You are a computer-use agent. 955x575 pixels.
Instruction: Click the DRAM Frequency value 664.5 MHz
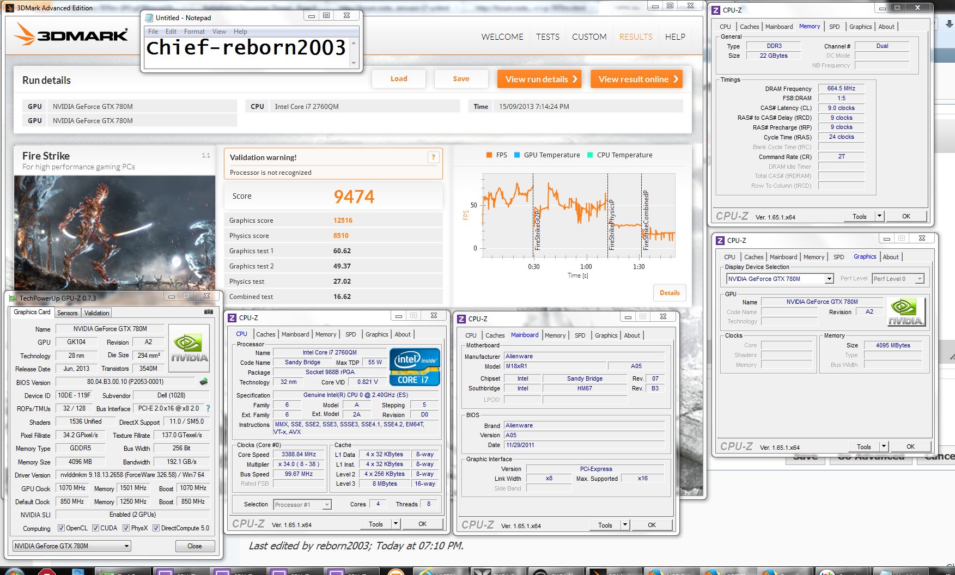(x=841, y=88)
